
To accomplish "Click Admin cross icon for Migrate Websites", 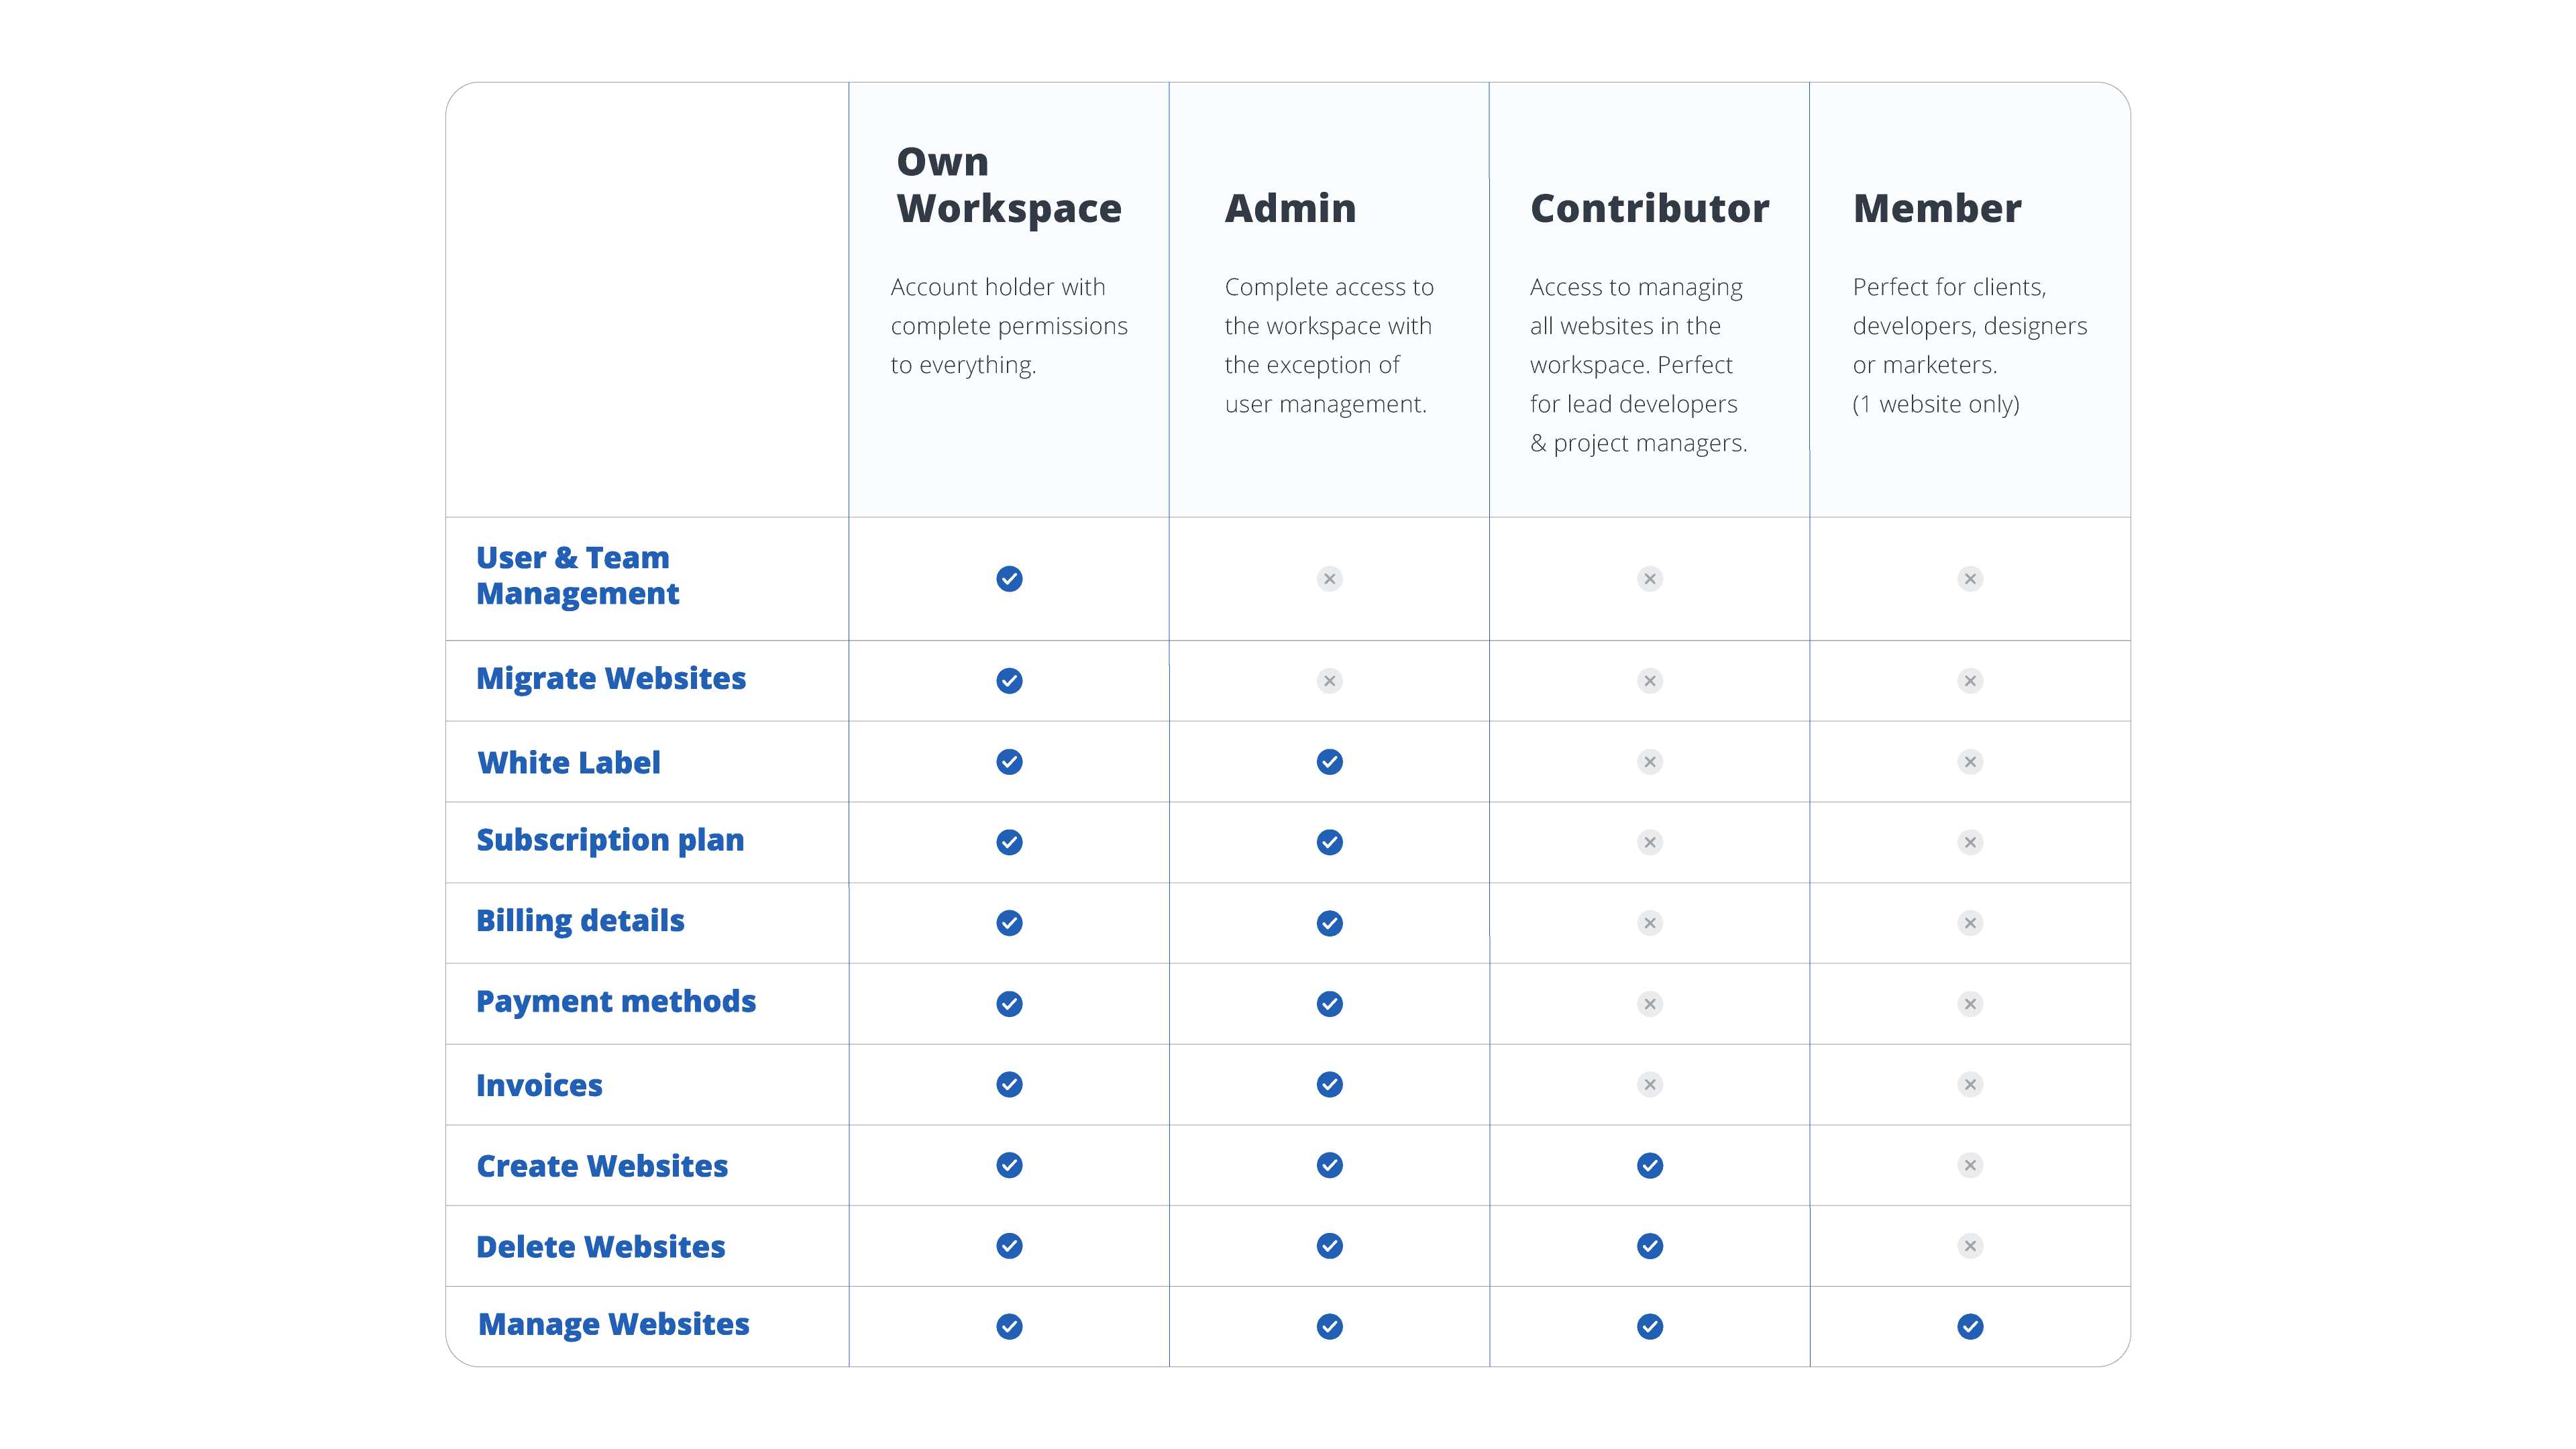I will 1329,681.
